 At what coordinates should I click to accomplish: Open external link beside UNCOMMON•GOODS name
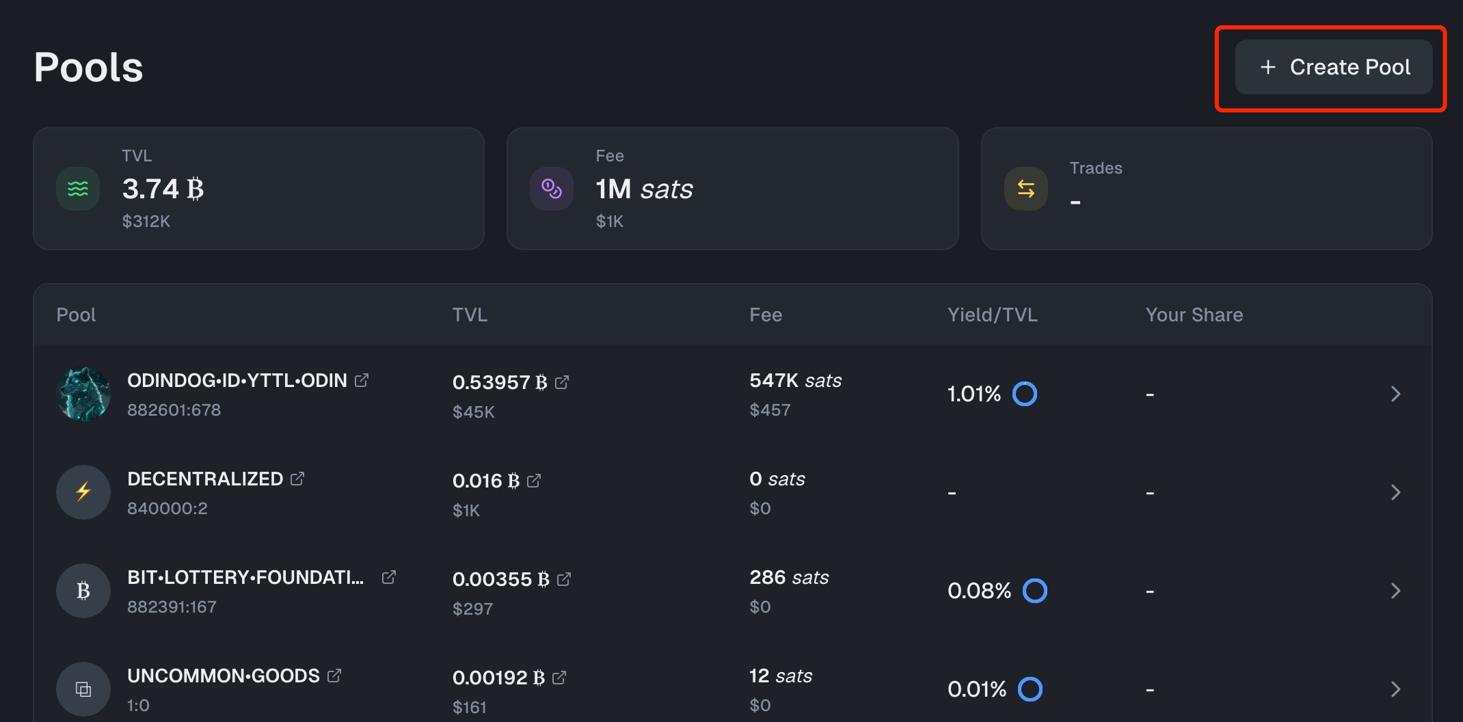(334, 676)
